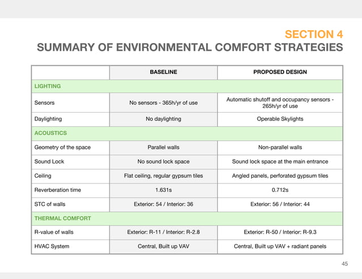The image size is (362, 279).
Task: Click the Non-parallel walls cell
Action: pos(280,147)
